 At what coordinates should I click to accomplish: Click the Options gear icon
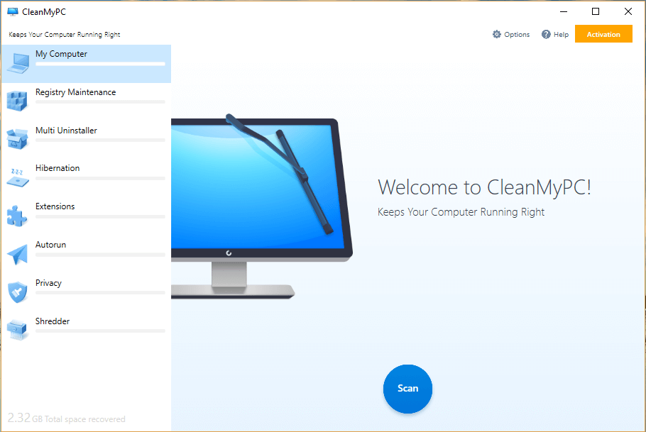tap(497, 34)
